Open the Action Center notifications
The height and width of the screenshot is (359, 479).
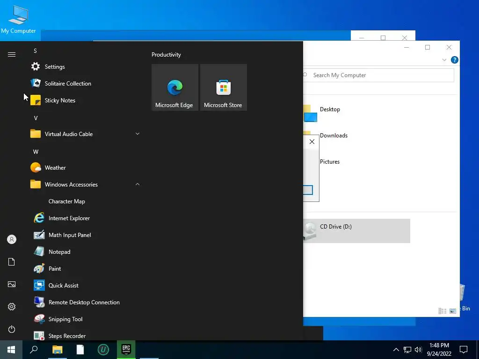[x=464, y=350]
